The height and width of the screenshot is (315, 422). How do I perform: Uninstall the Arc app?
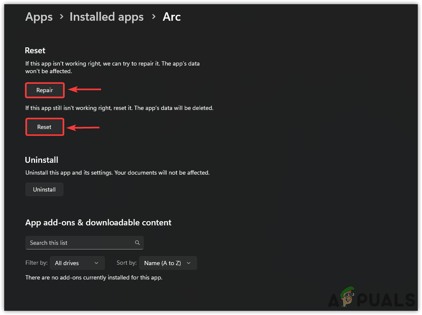pos(44,189)
